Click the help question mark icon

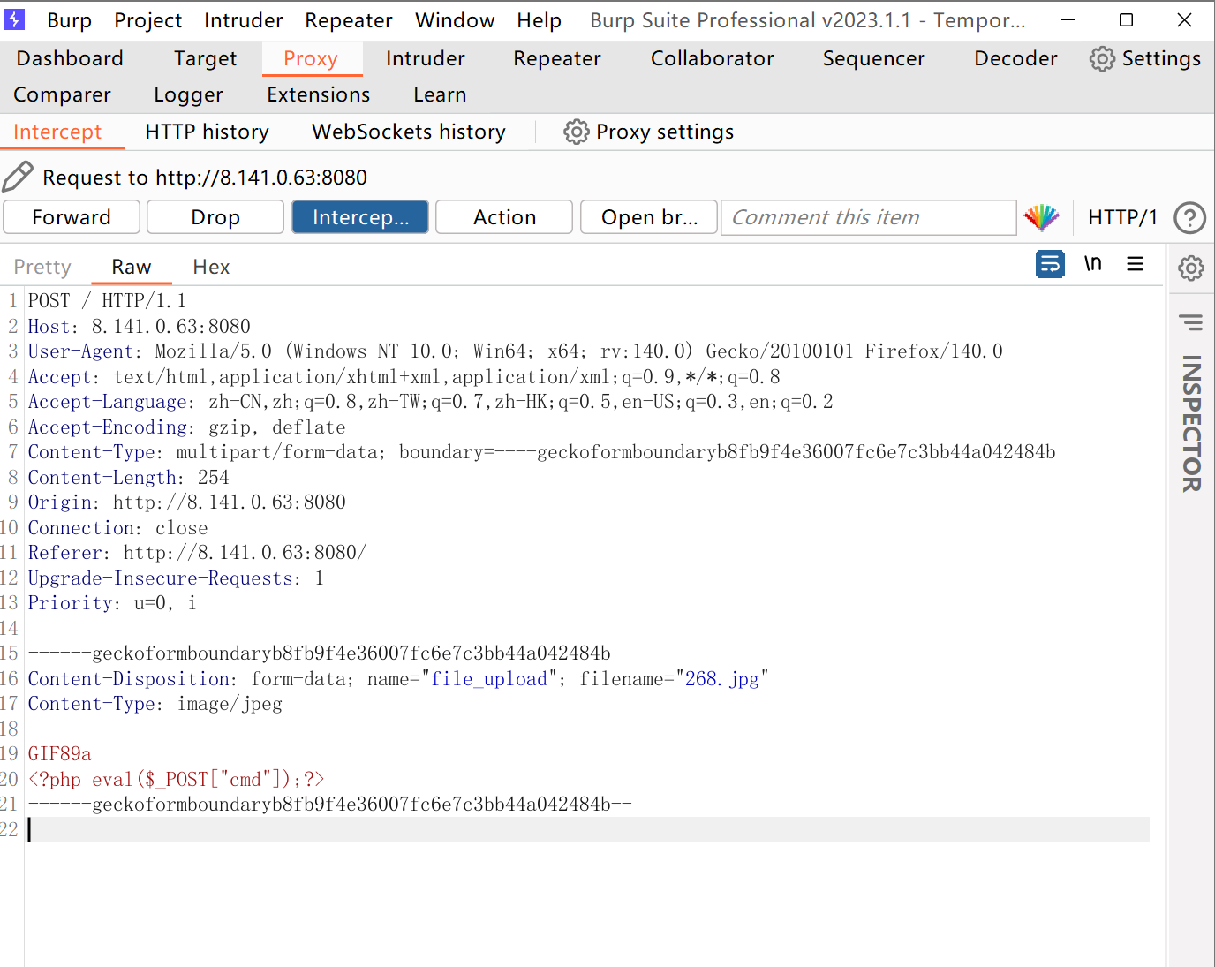coord(1189,217)
